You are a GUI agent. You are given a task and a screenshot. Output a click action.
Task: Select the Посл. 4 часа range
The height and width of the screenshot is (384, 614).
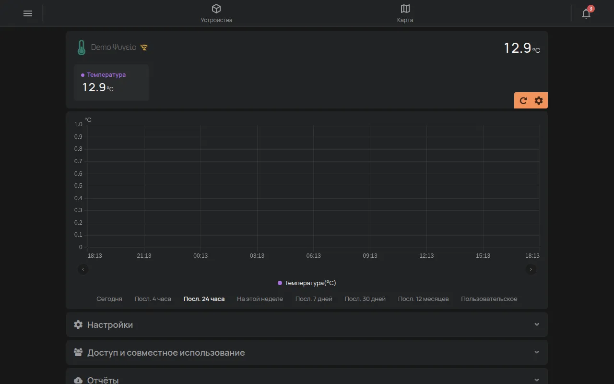point(153,299)
